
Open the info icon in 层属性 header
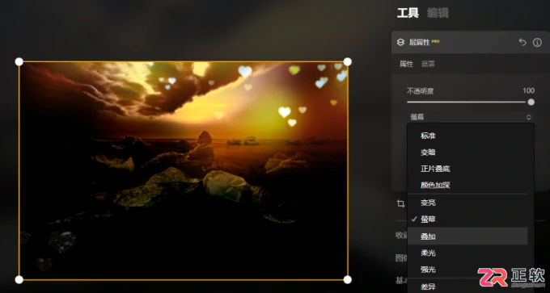click(537, 42)
